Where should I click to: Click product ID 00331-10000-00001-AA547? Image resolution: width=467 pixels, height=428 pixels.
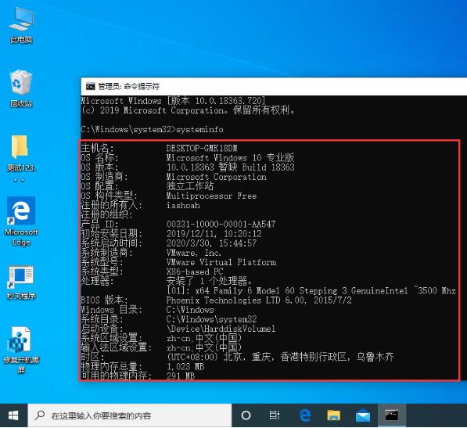click(x=221, y=224)
